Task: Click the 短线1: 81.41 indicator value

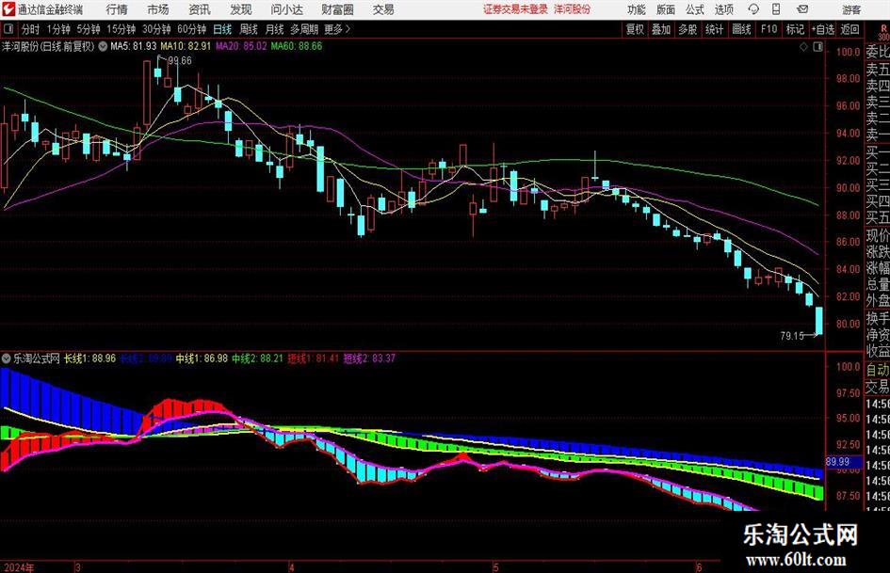Action: pos(313,358)
